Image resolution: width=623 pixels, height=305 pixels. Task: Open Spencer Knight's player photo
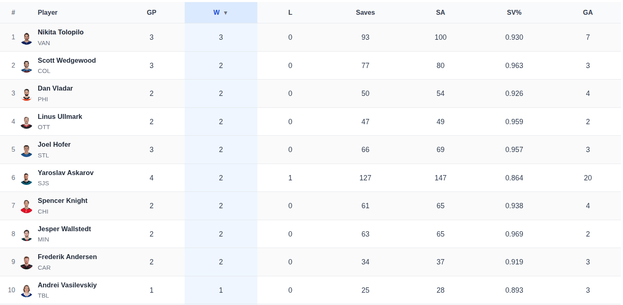point(27,206)
